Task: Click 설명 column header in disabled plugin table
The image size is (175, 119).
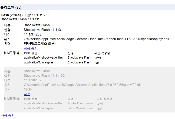Action: click(x=71, y=99)
